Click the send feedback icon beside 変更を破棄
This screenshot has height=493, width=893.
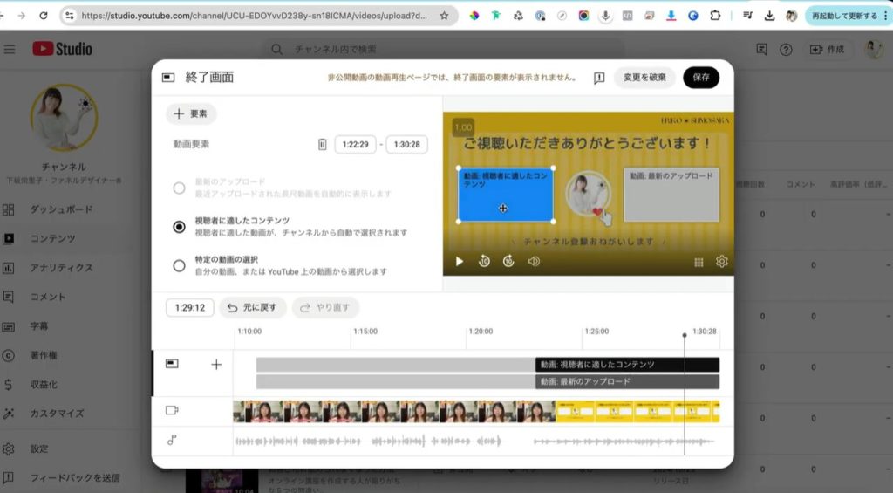pos(599,78)
